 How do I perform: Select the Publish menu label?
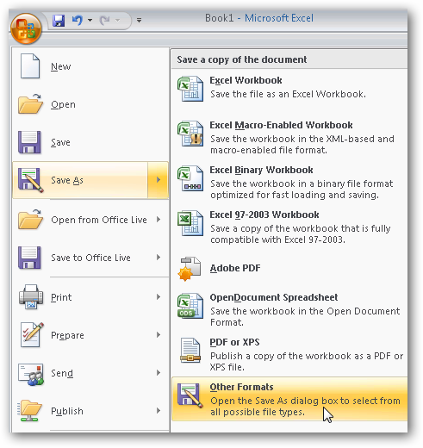tap(67, 411)
